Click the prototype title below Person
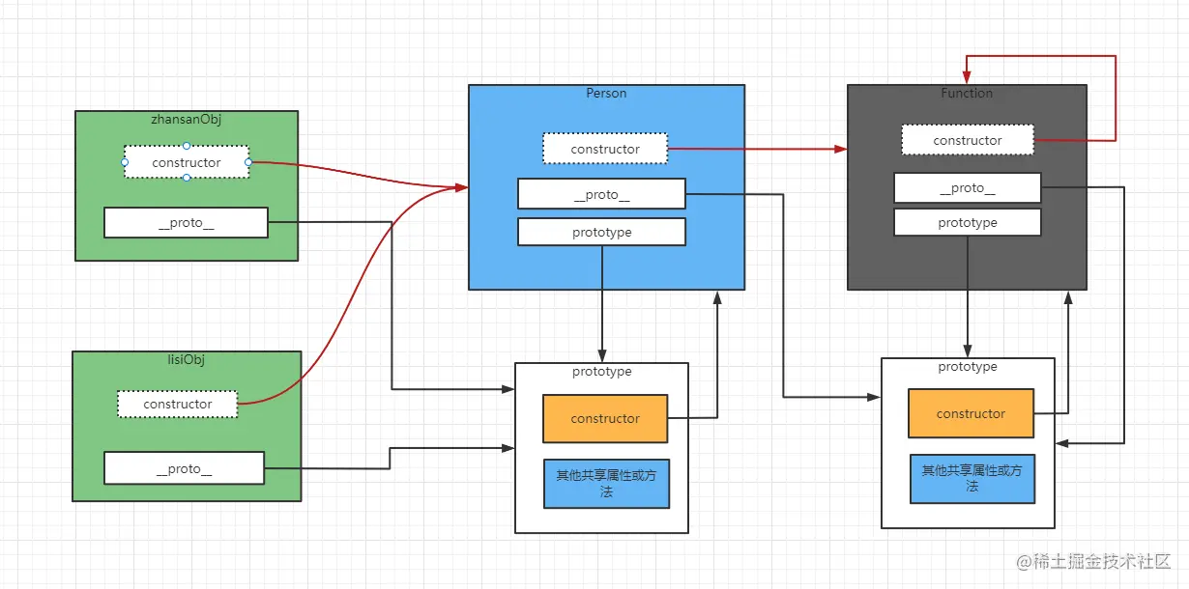This screenshot has width=1189, height=589. click(601, 371)
